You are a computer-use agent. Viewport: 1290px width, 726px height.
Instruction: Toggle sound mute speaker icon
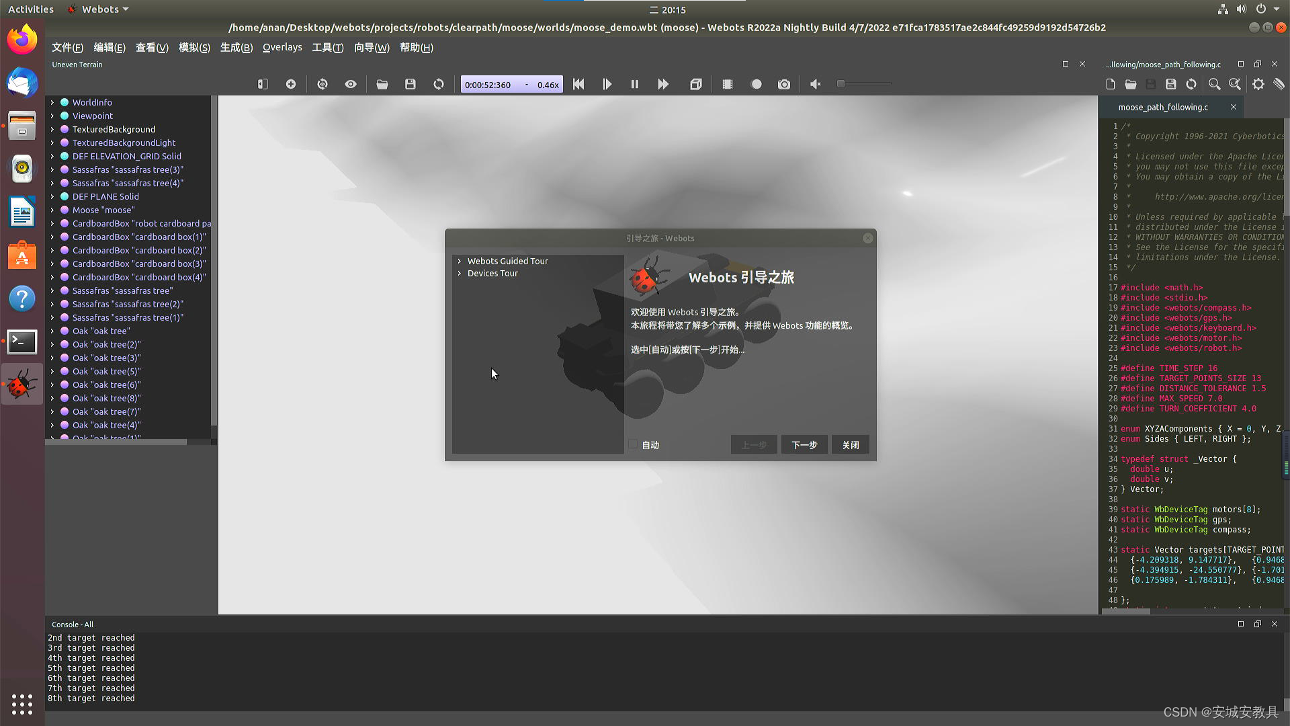(816, 84)
